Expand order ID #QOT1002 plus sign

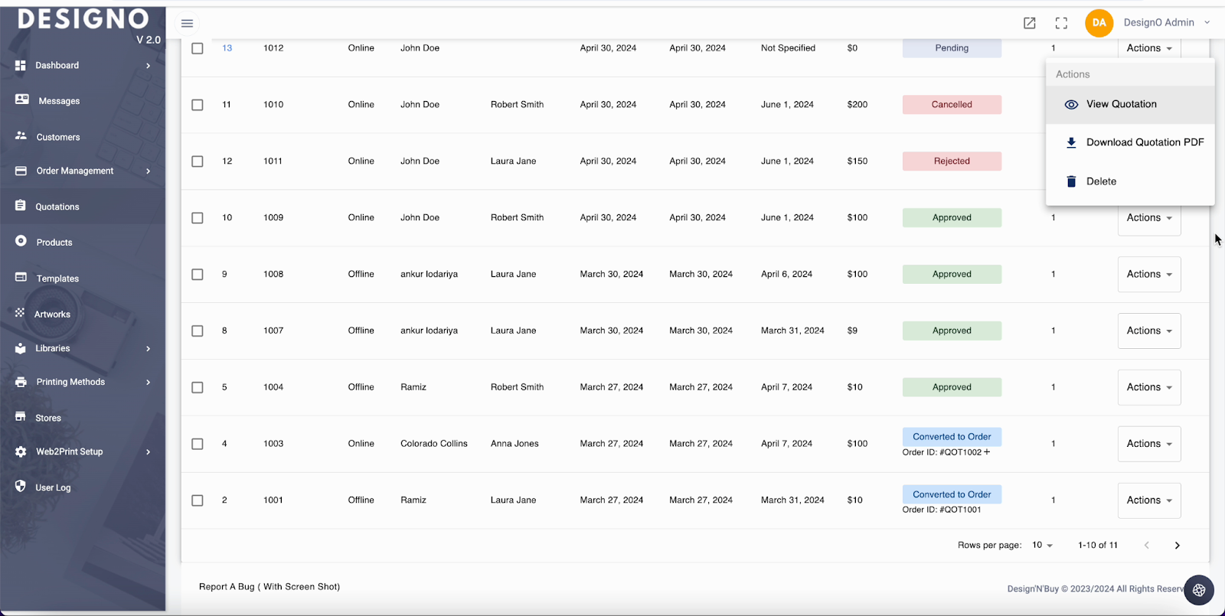tap(987, 452)
